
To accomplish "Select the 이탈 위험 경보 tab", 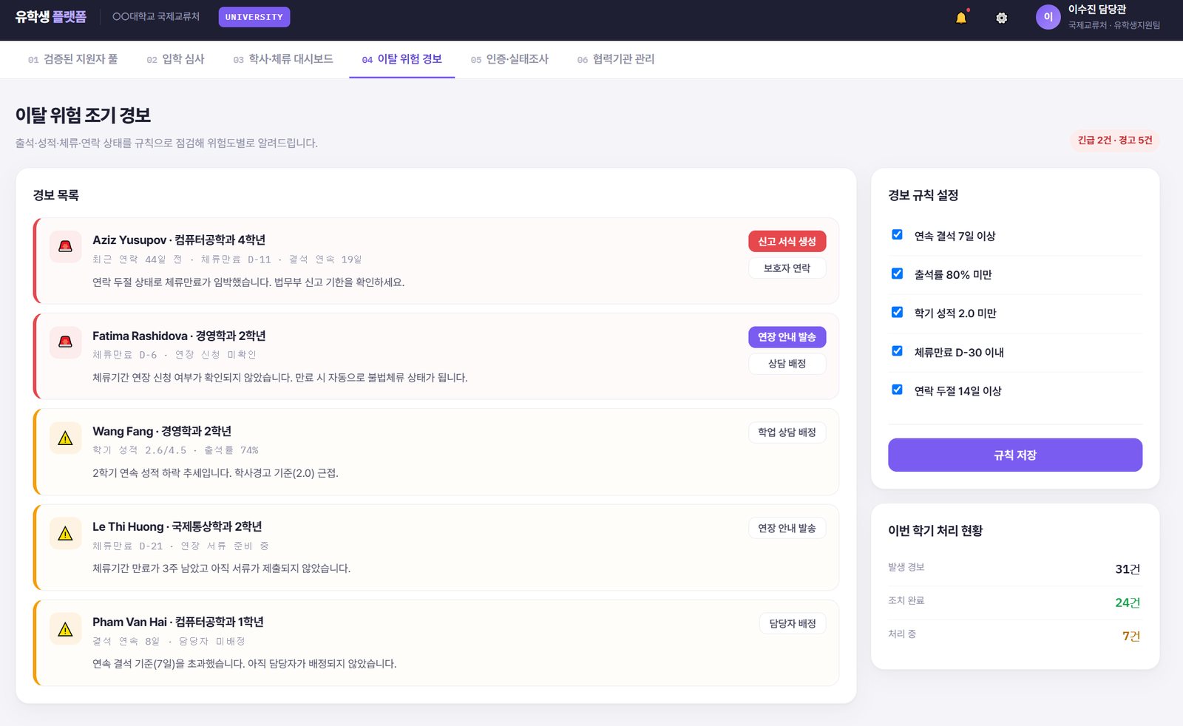I will point(402,59).
